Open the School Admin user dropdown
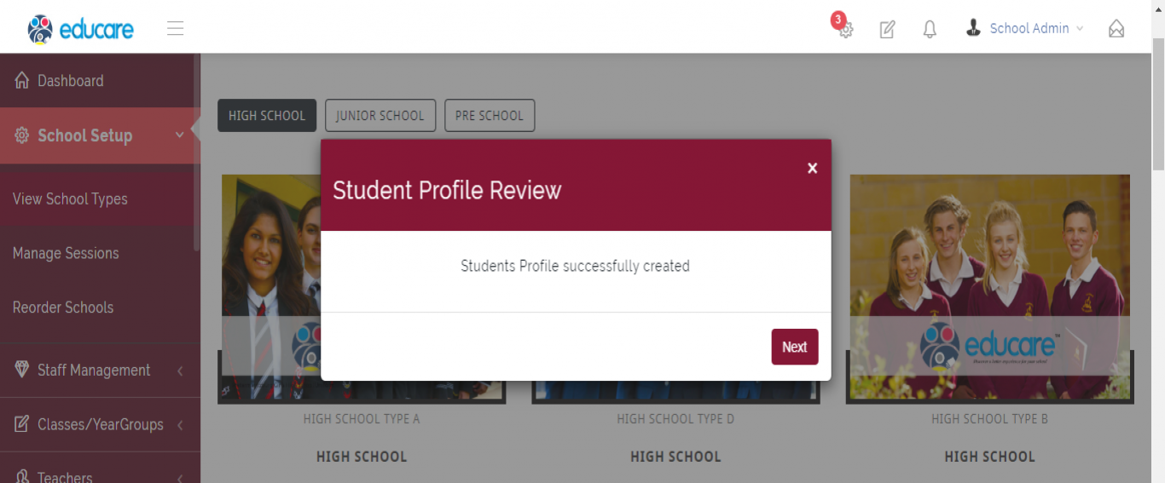The image size is (1165, 483). (1024, 28)
